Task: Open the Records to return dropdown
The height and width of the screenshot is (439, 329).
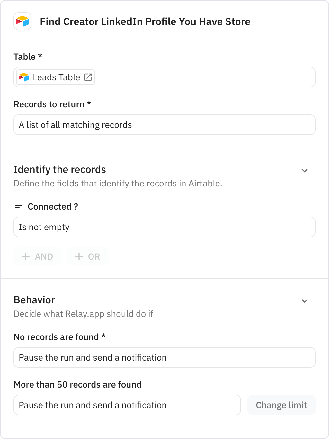Action: click(x=164, y=125)
